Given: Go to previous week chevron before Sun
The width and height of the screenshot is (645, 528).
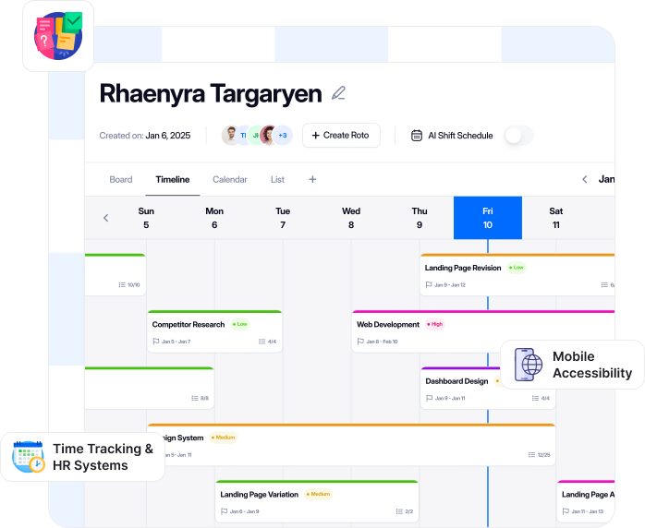Looking at the screenshot, I should (105, 218).
